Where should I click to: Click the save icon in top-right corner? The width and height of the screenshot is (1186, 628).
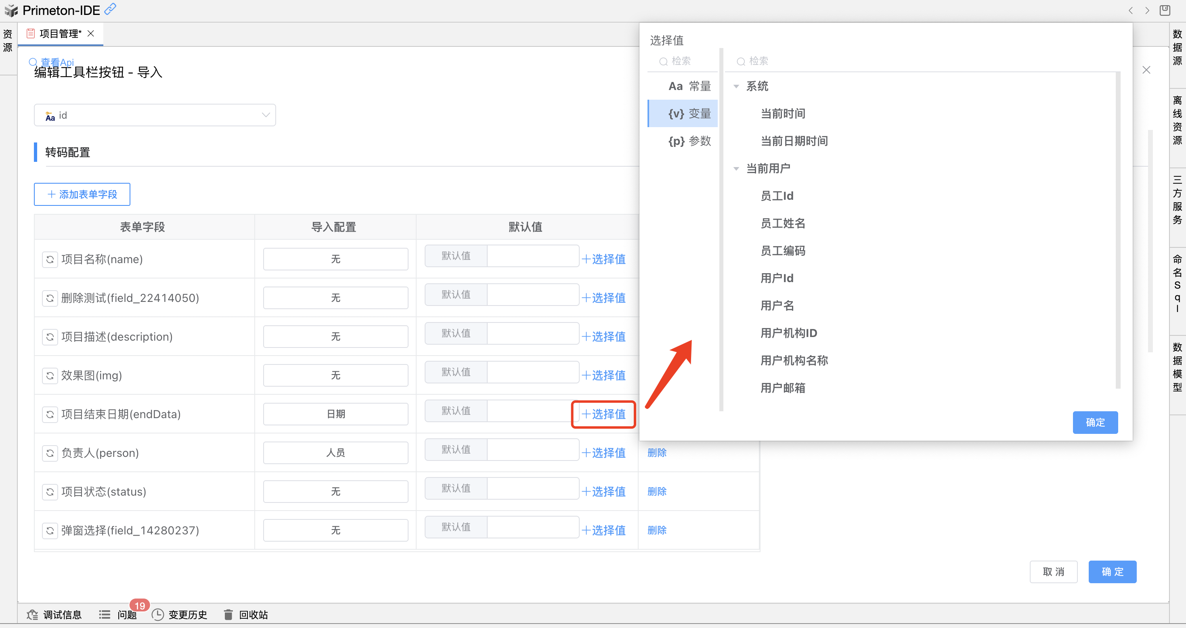1164,10
